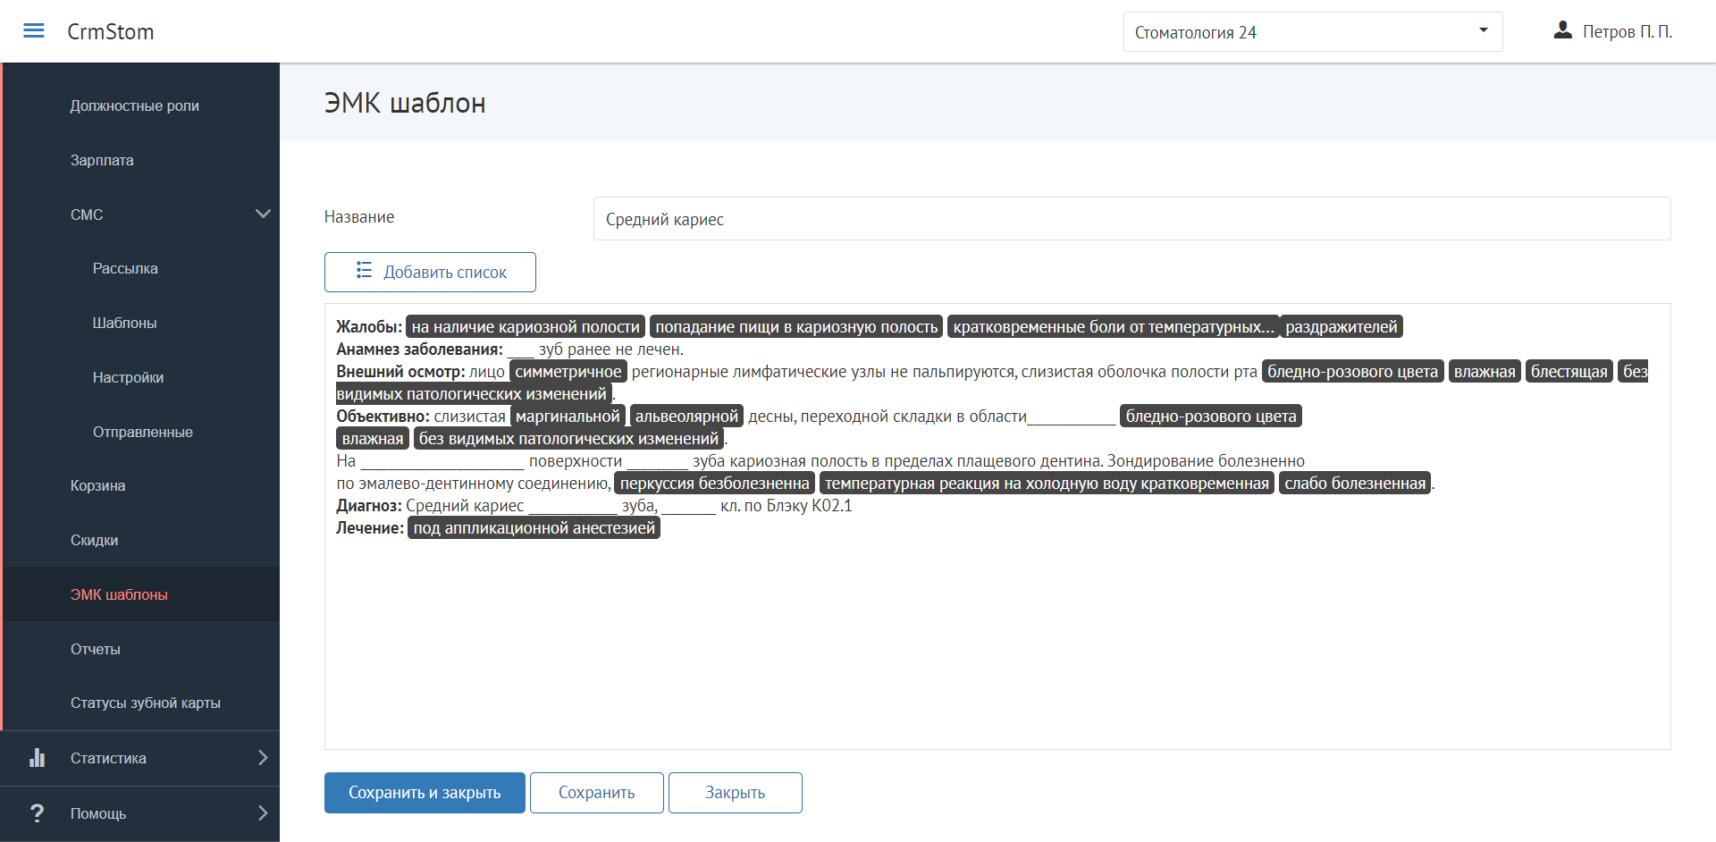1716x842 pixels.
Task: Focus the Название input with Средний кариес
Action: pyautogui.click(x=1131, y=219)
